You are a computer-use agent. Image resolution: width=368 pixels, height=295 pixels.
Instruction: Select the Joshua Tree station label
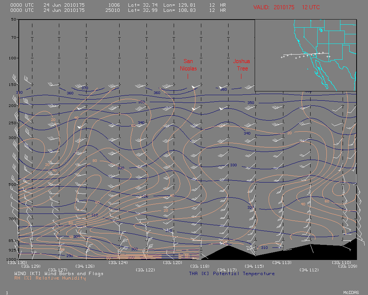coord(241,65)
